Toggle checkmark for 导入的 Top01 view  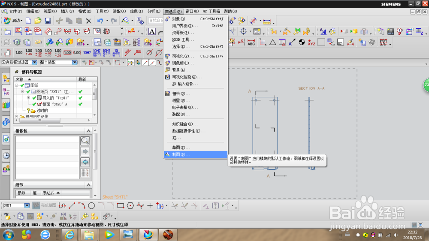[x=34, y=98]
